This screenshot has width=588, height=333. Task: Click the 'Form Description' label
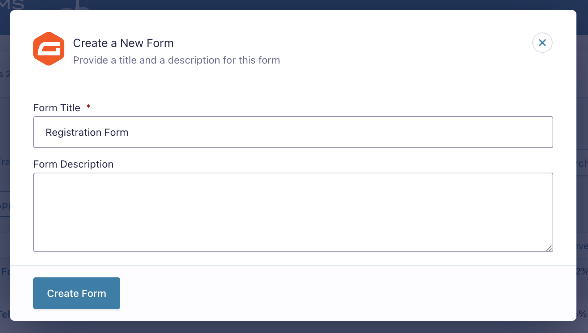click(73, 164)
